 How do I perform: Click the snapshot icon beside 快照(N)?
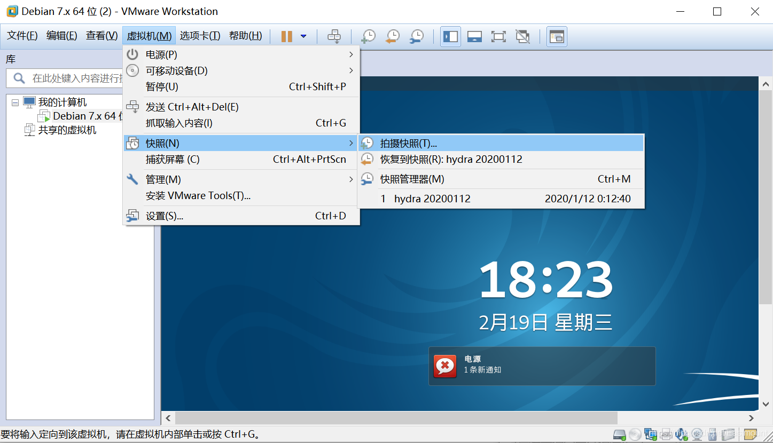[x=132, y=143]
